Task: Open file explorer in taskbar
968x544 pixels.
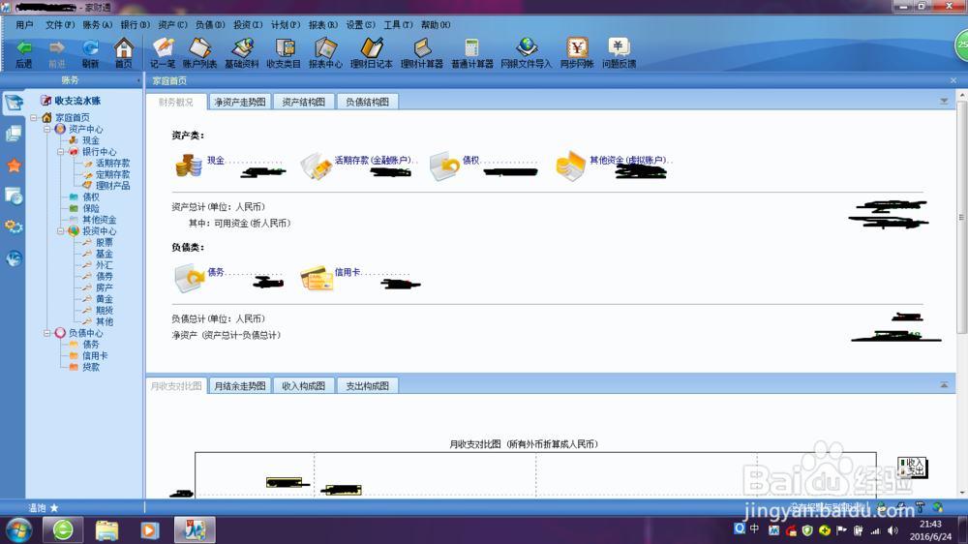Action: (x=106, y=529)
